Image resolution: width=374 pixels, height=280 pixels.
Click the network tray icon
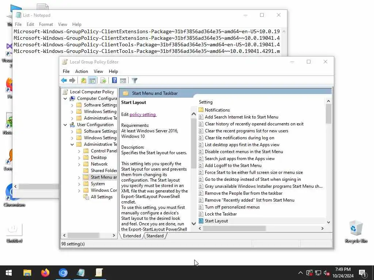(x=318, y=273)
